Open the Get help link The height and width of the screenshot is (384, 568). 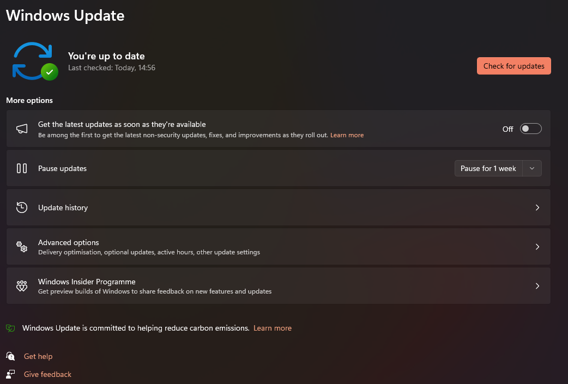38,357
